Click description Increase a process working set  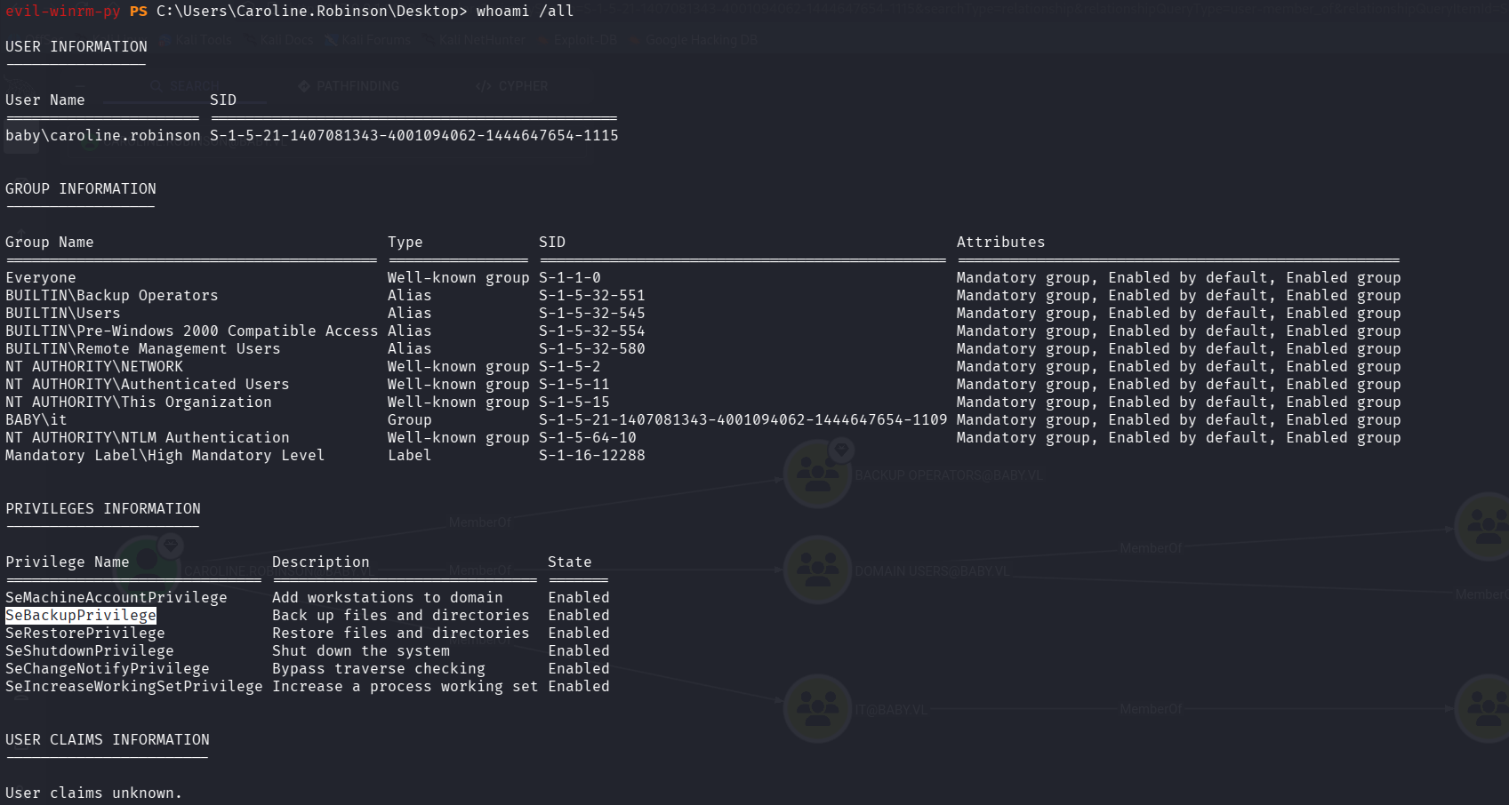tap(405, 686)
